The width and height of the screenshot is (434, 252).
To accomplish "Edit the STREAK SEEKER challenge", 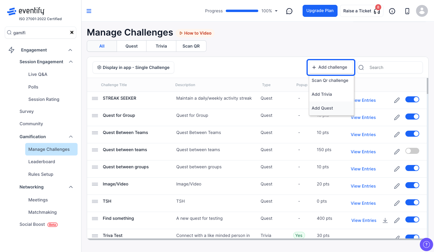I will point(397,100).
